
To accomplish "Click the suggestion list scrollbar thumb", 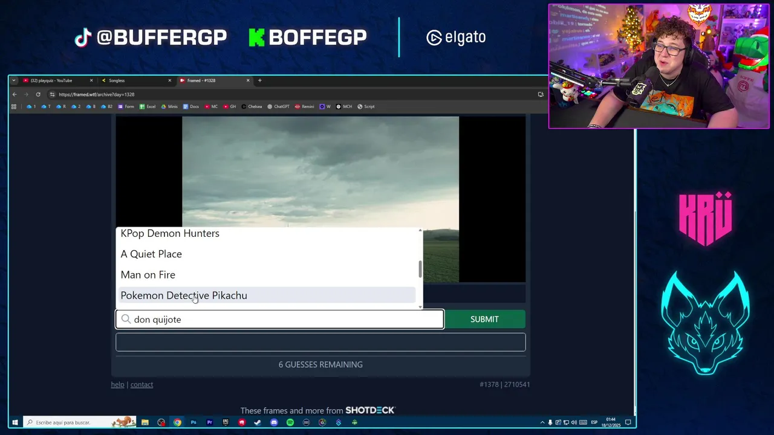I will (x=420, y=269).
